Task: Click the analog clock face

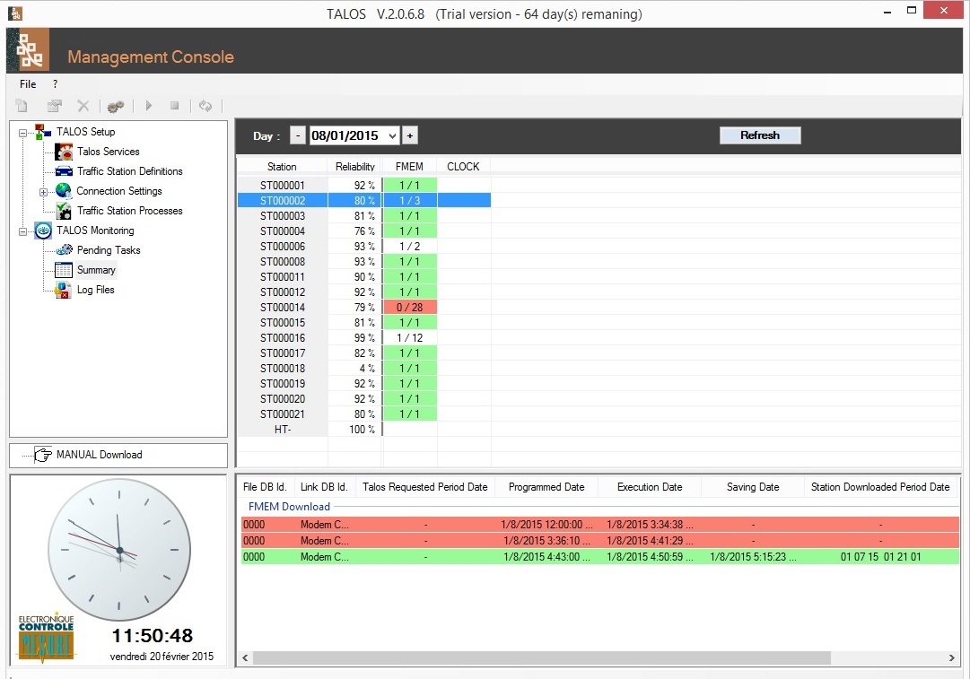Action: pos(118,549)
